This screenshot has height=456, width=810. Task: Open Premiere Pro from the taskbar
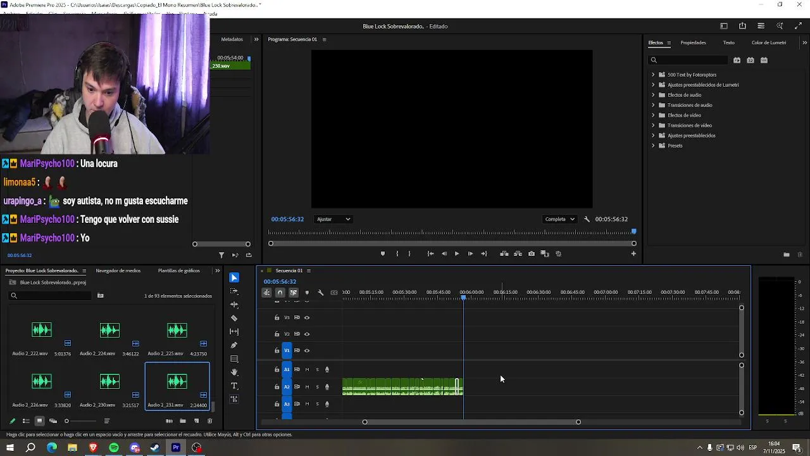[x=176, y=448]
